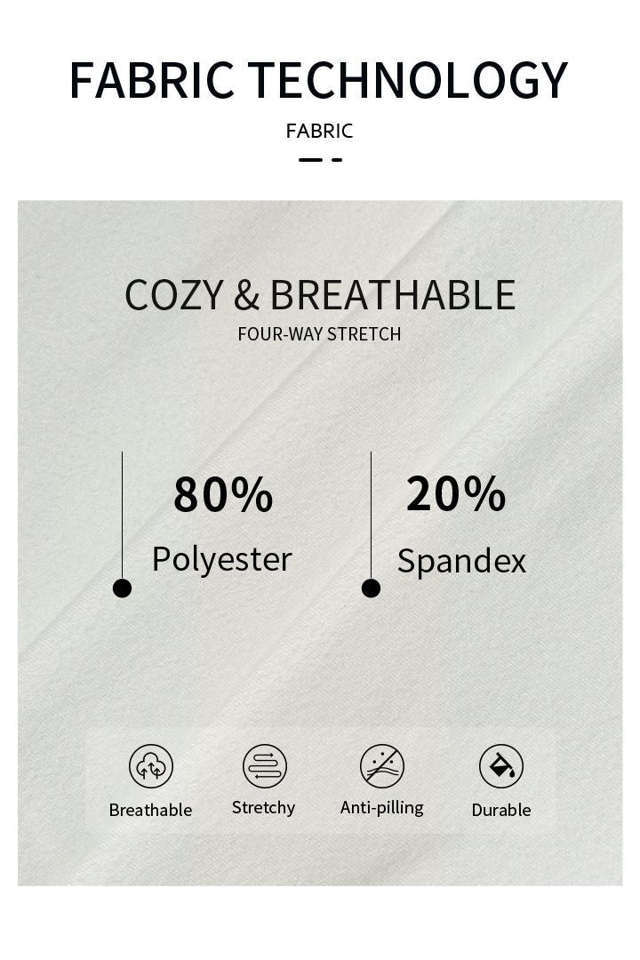Click the Polyester label
The height and width of the screenshot is (960, 640).
tap(221, 559)
